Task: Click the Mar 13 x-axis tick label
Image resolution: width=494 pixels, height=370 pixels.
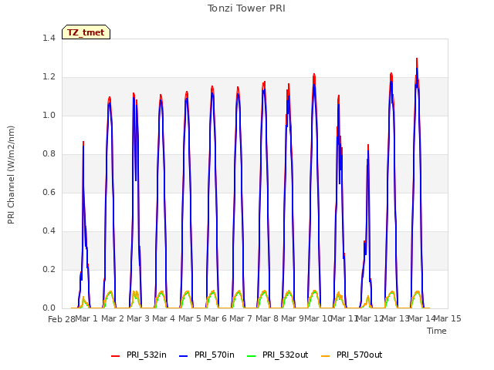Action: tap(395, 318)
